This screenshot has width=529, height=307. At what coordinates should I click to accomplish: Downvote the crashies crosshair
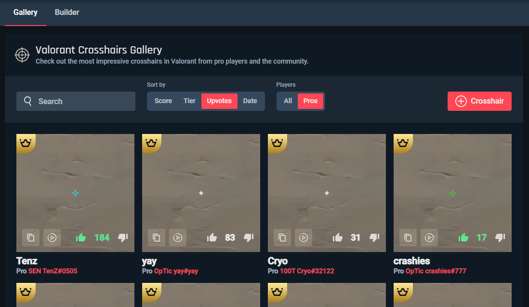tap(500, 238)
